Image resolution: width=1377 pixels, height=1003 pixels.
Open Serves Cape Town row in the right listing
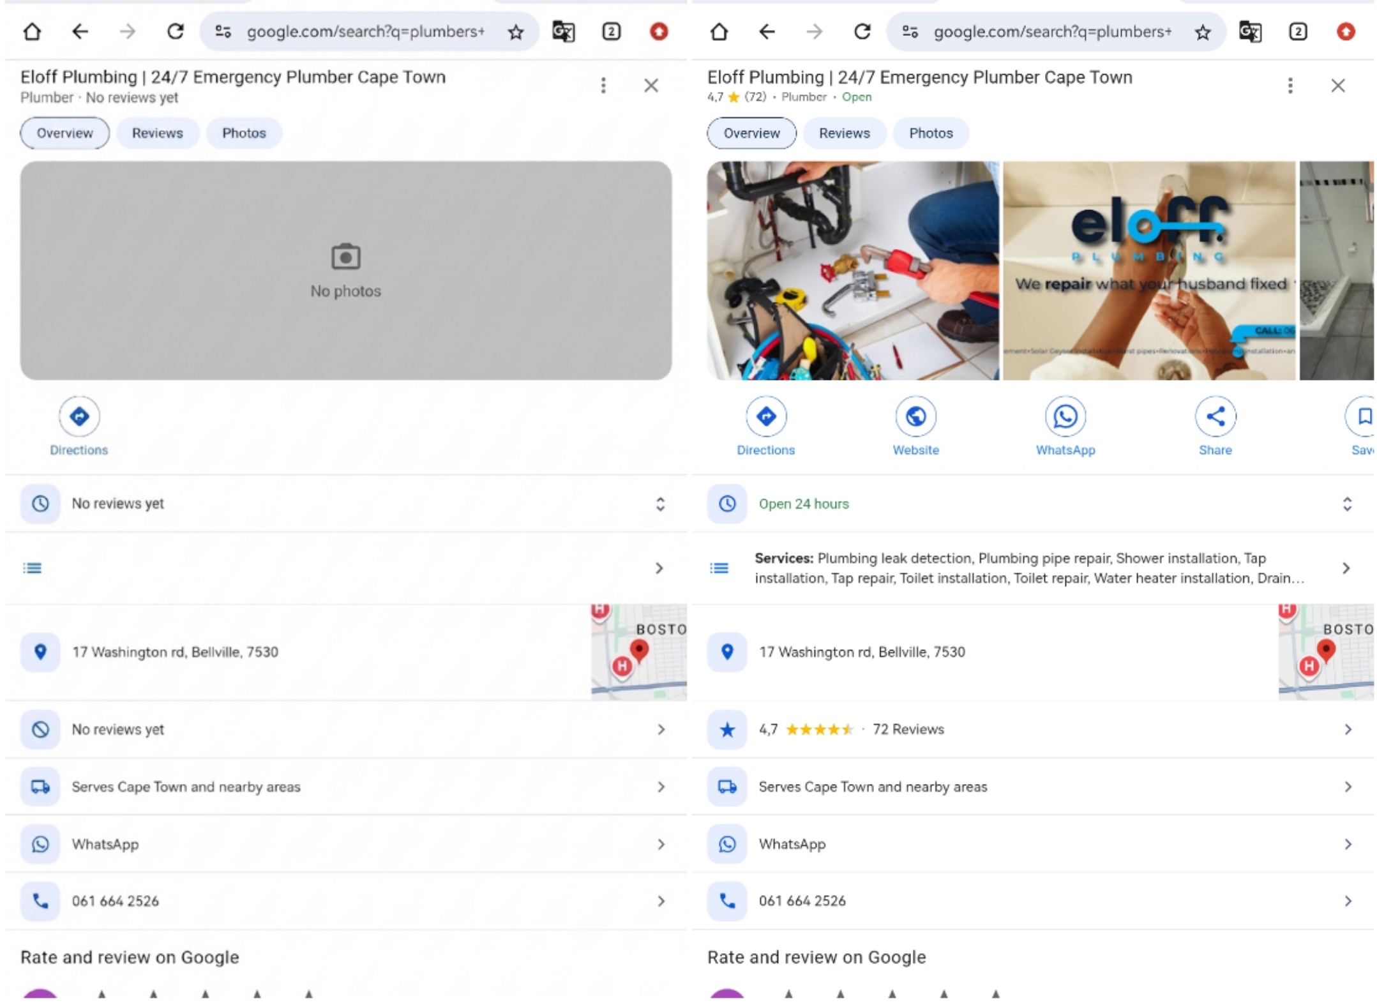pyautogui.click(x=1033, y=787)
